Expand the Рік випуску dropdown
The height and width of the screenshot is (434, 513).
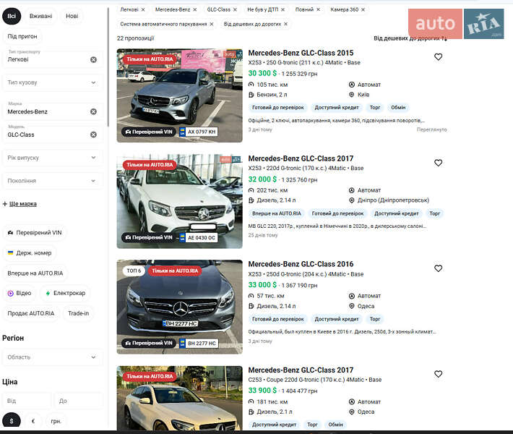[52, 158]
